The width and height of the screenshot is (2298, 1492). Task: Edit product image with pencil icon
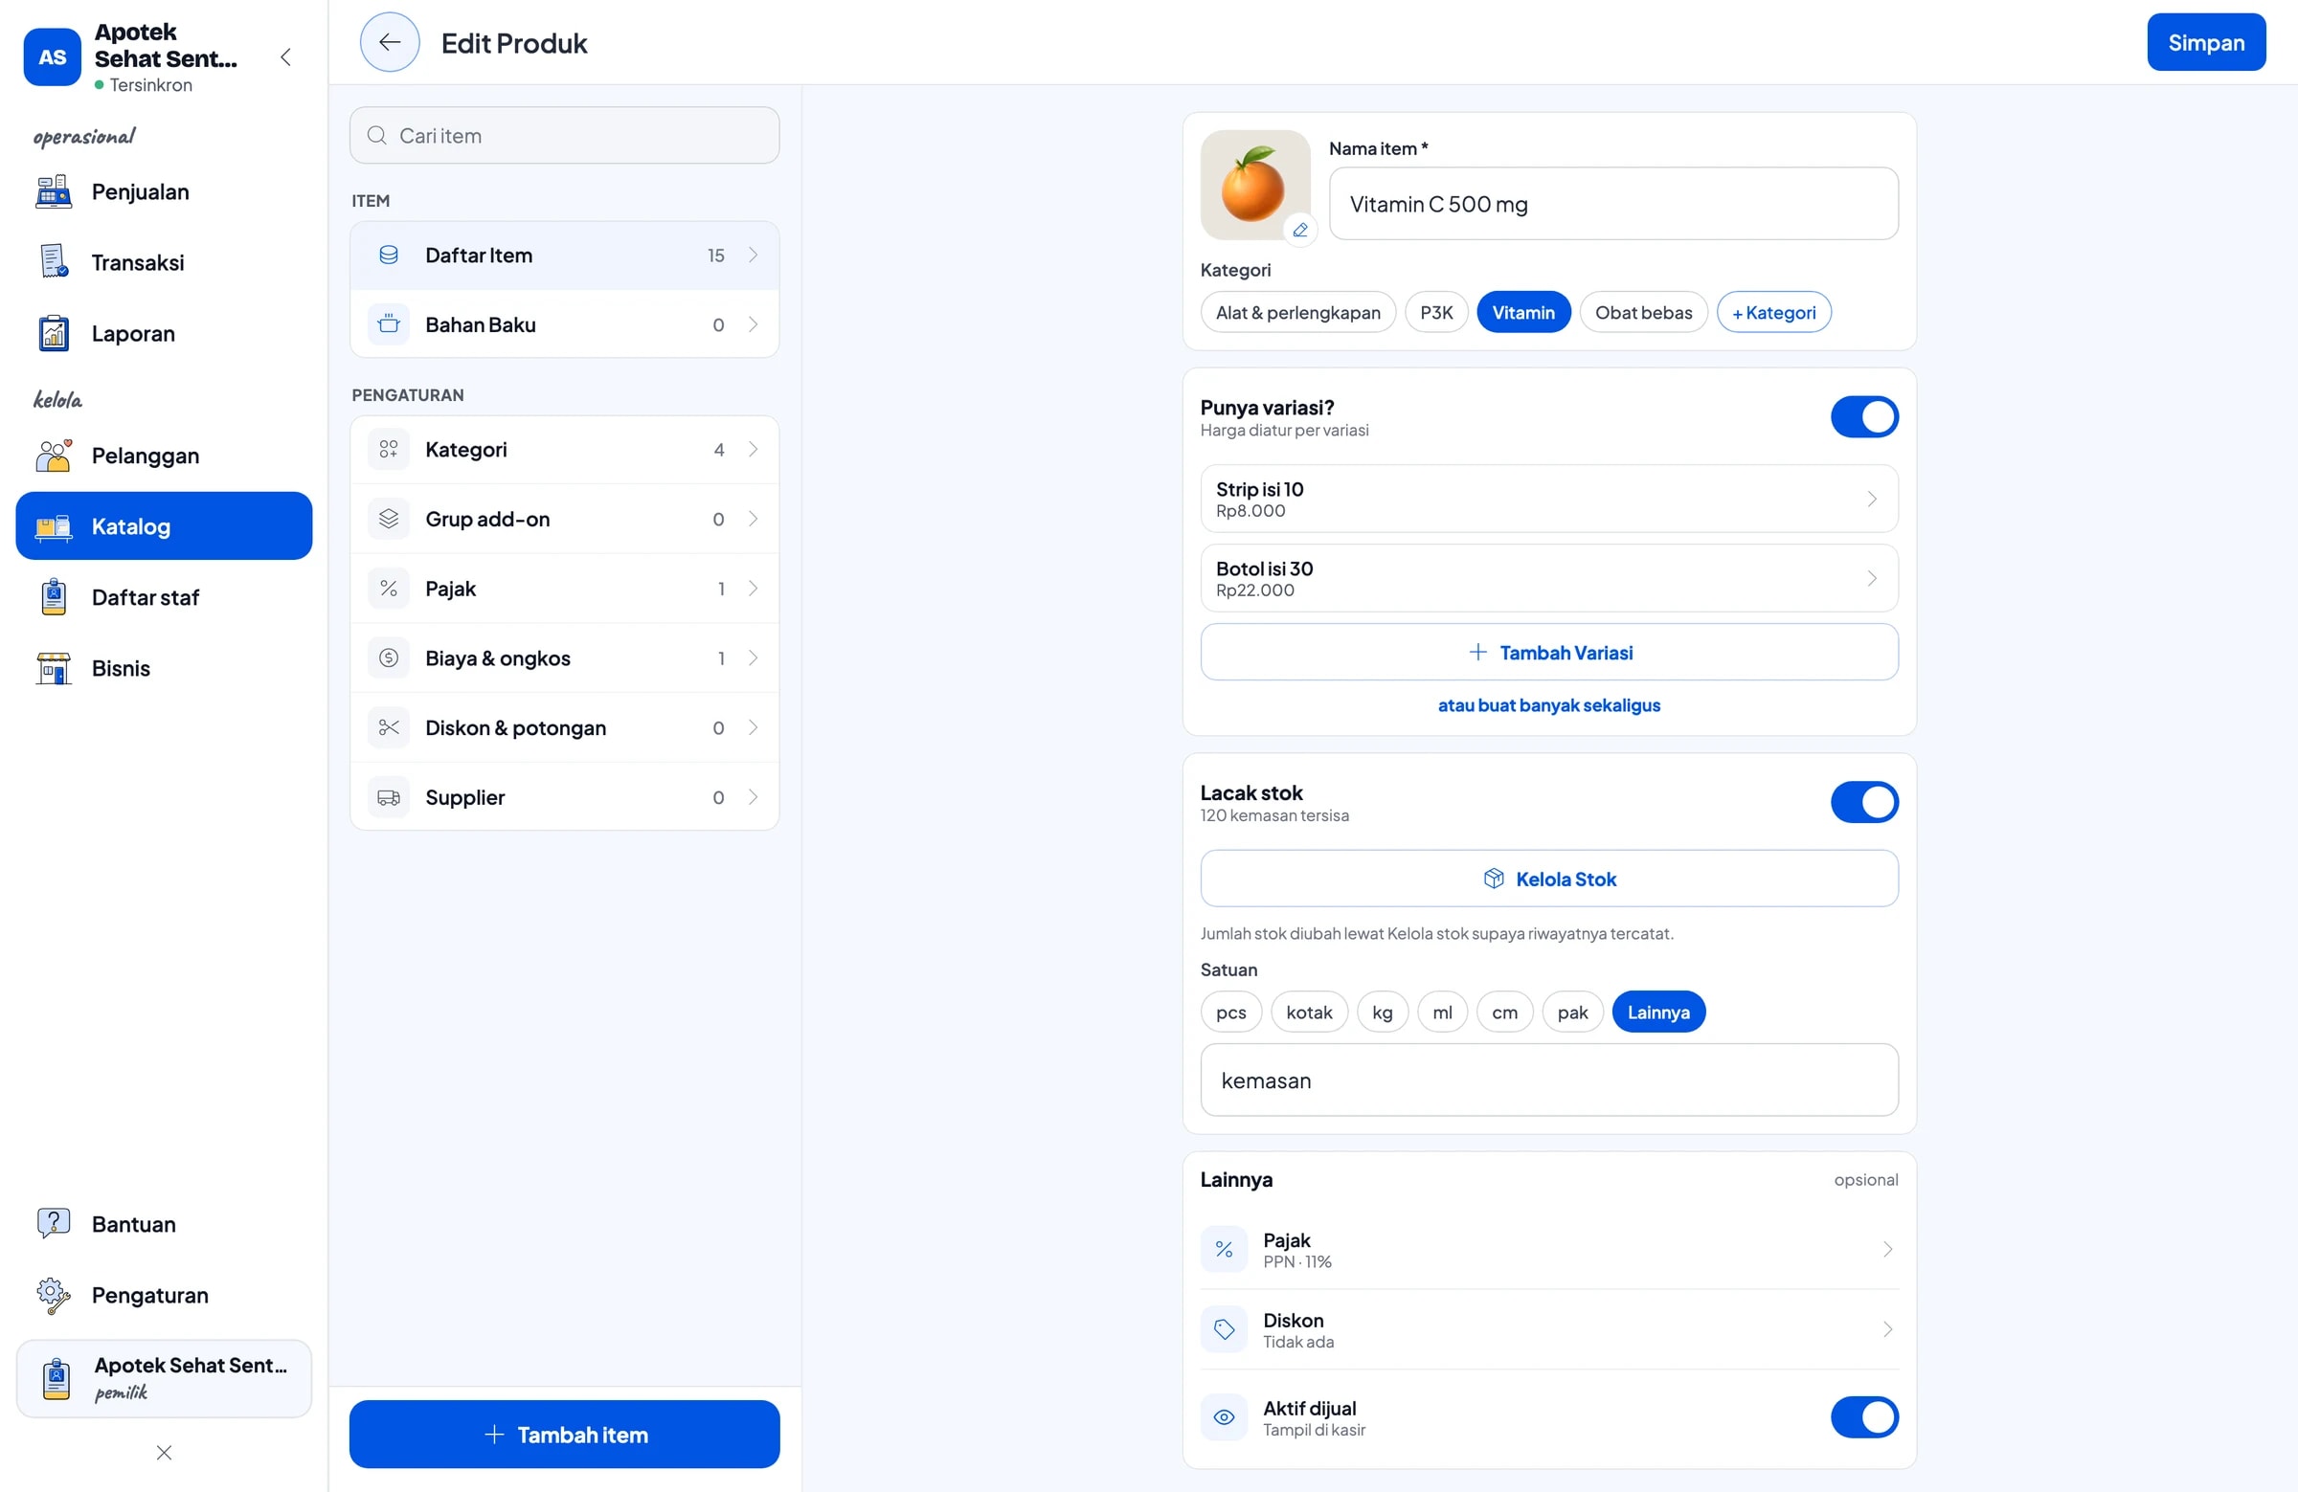point(1299,230)
